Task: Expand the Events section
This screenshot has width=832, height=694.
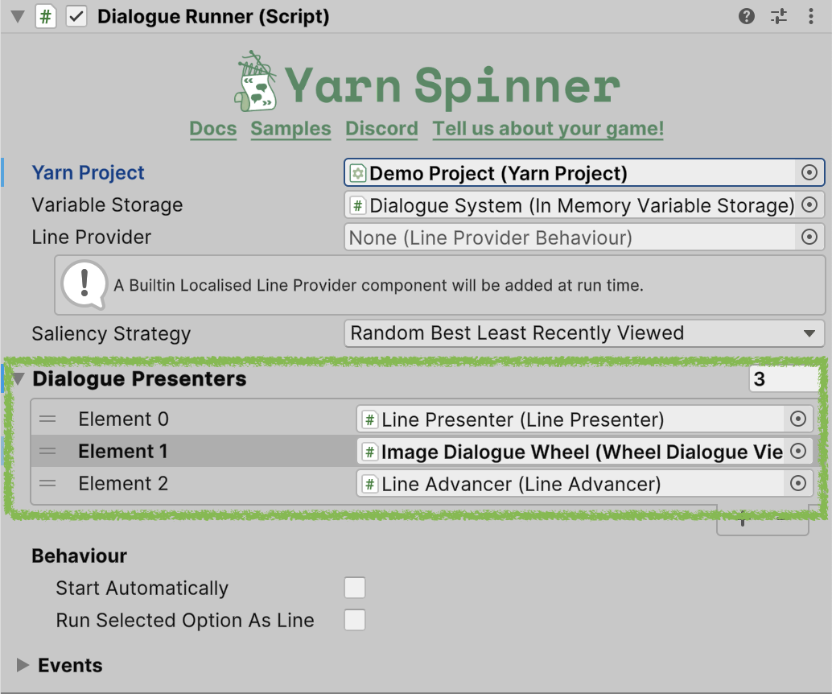Action: click(x=22, y=665)
